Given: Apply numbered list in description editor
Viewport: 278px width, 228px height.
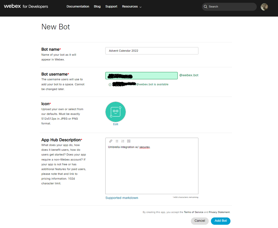Looking at the screenshot, I should [x=123, y=141].
